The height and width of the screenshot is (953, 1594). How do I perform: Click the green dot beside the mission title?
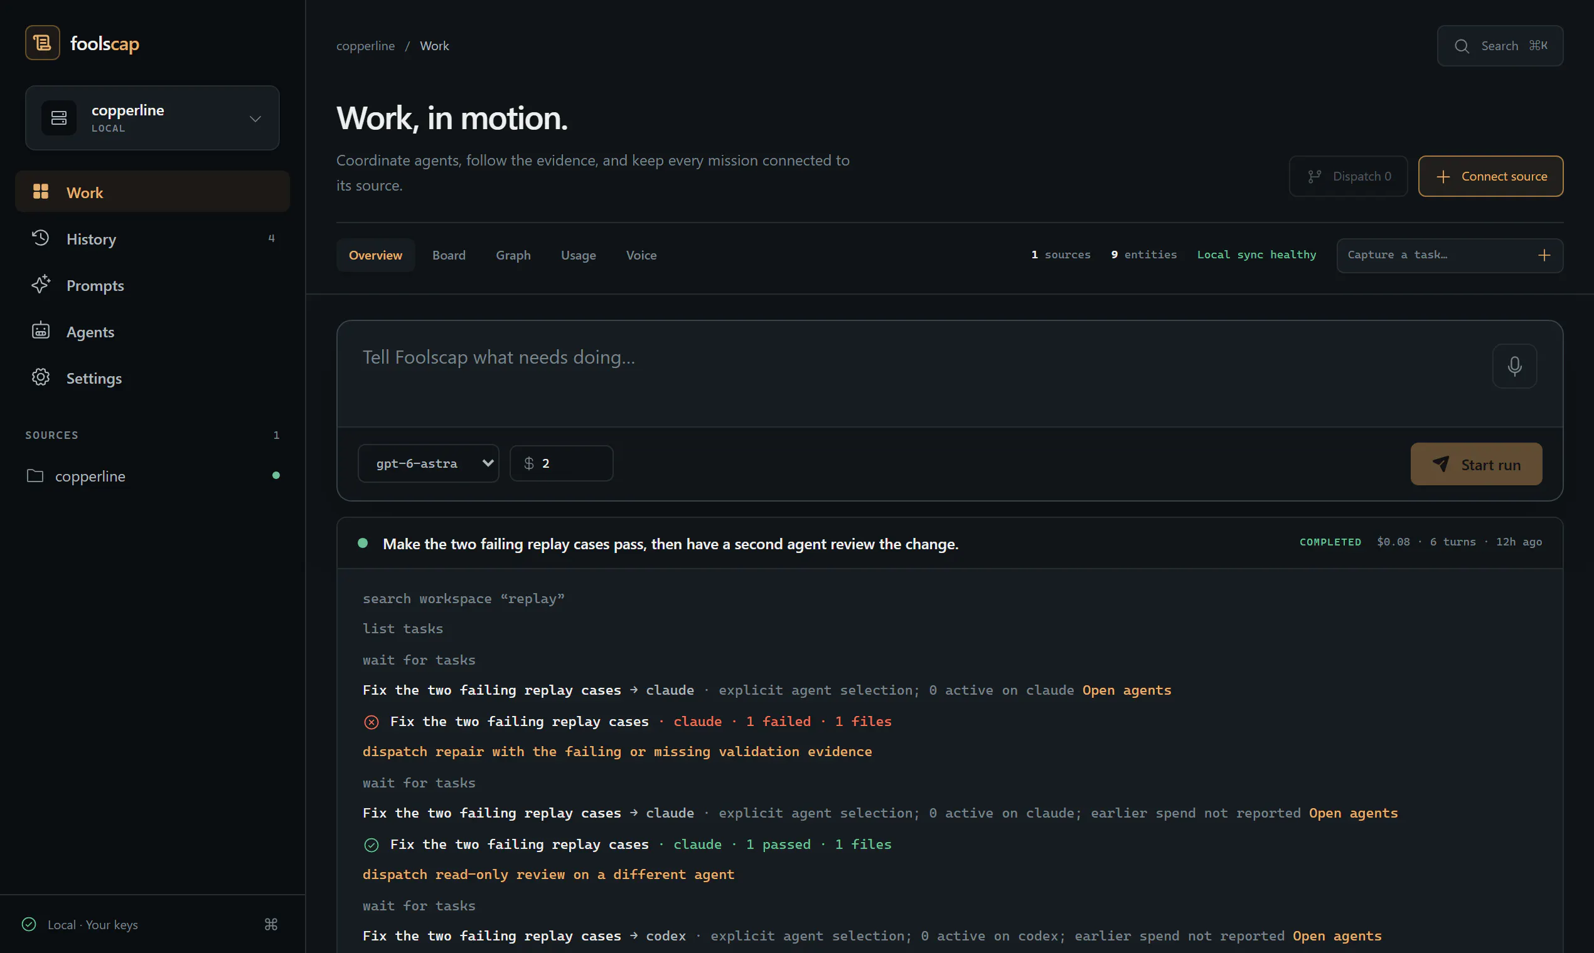(363, 544)
